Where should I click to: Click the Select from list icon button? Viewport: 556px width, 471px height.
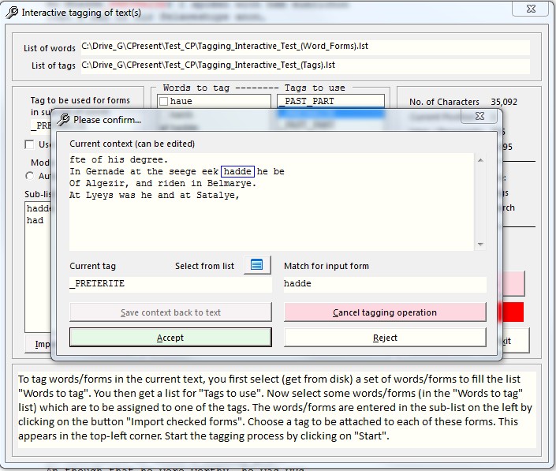257,265
